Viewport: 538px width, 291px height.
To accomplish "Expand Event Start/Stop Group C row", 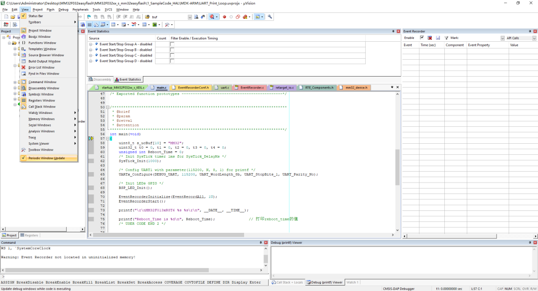I will coord(91,55).
